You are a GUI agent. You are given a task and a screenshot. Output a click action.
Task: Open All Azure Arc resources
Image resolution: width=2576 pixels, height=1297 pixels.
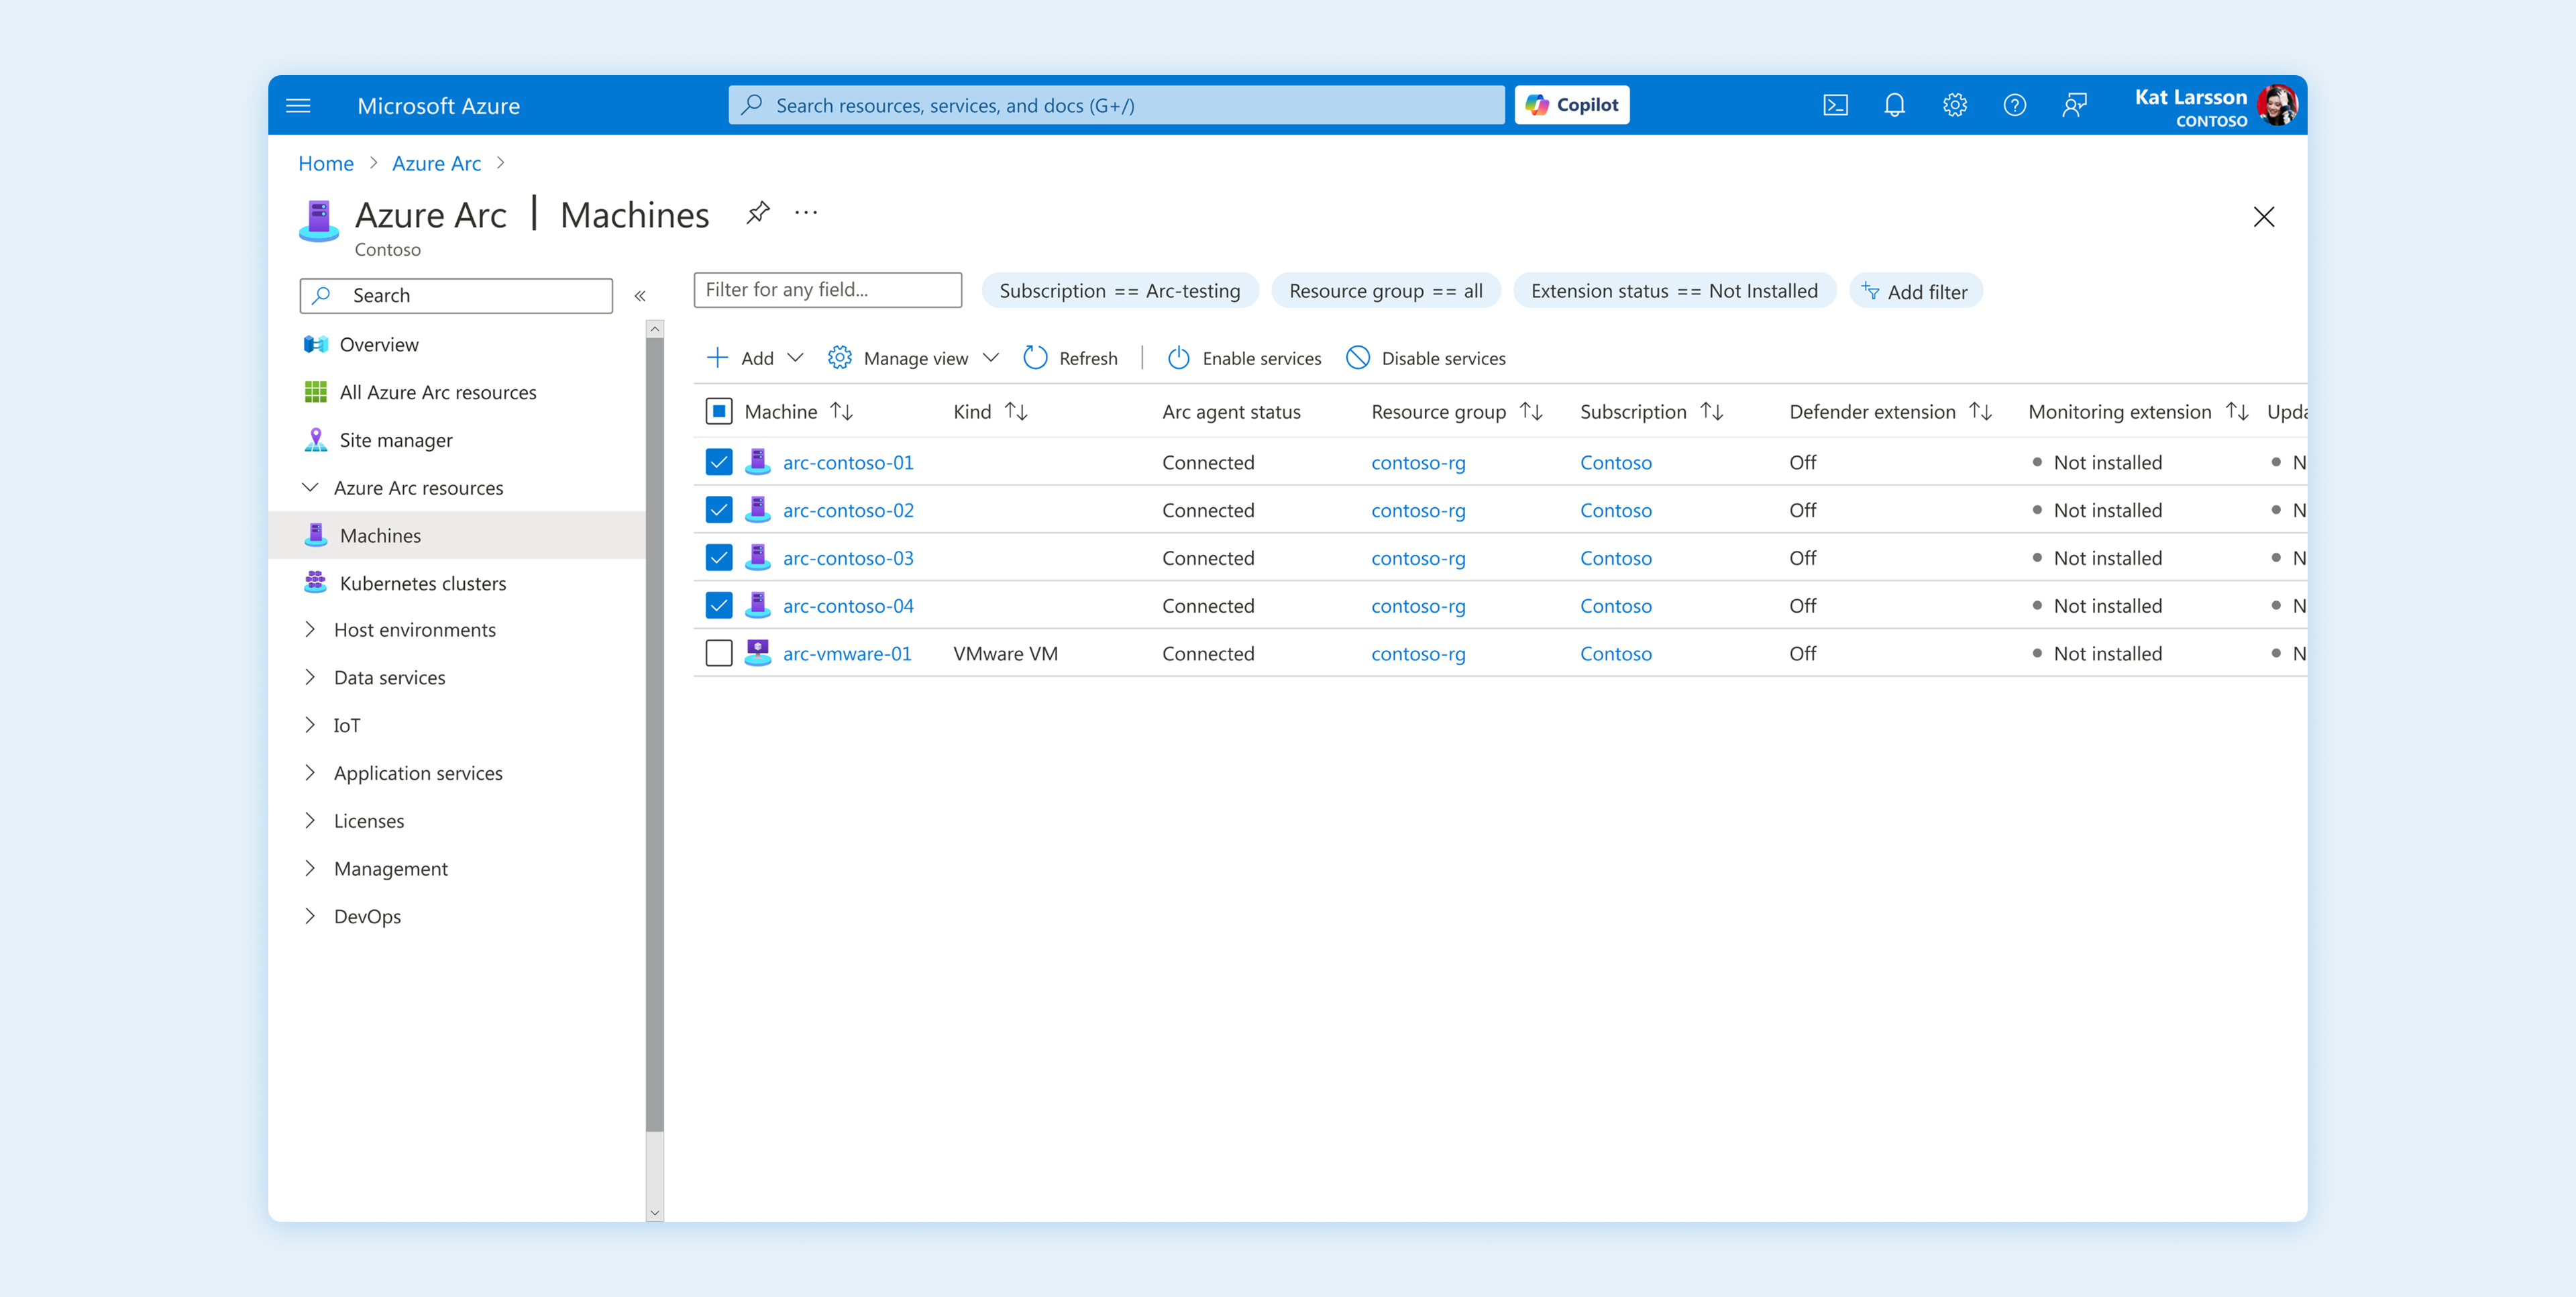point(437,392)
